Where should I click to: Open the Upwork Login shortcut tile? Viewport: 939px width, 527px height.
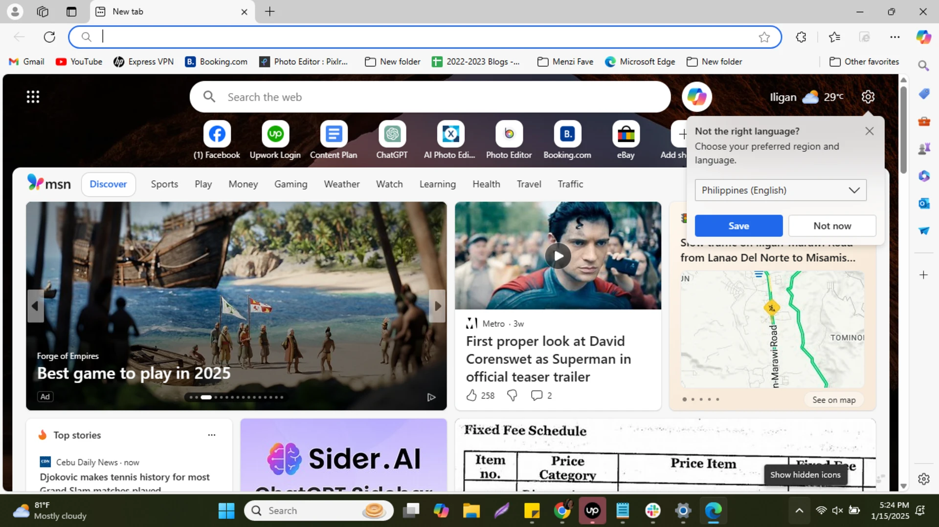pos(275,139)
